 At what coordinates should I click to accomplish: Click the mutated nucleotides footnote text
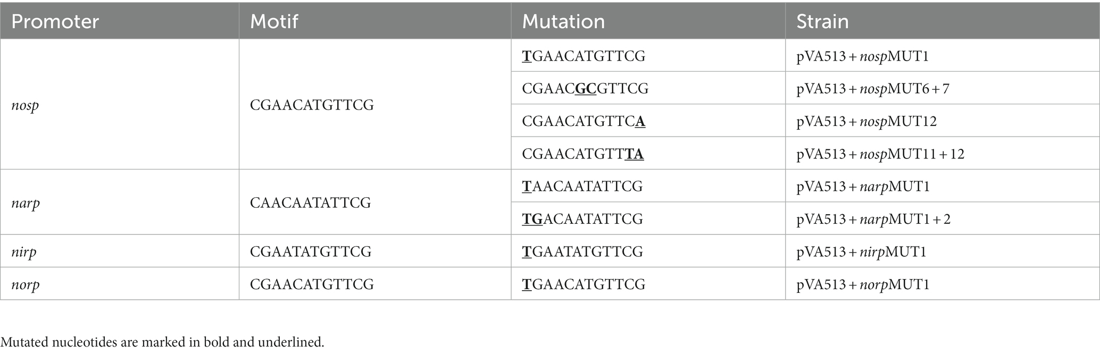(162, 342)
